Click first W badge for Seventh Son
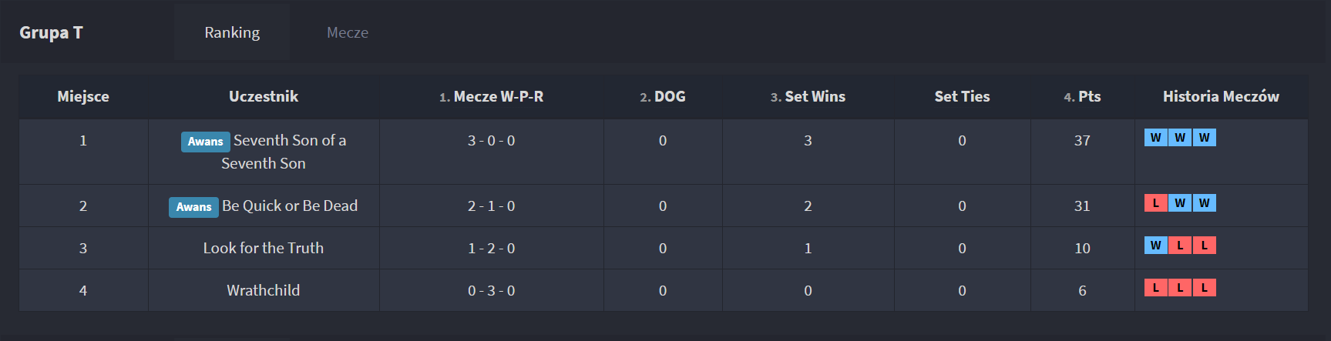Image resolution: width=1331 pixels, height=341 pixels. click(x=1155, y=138)
